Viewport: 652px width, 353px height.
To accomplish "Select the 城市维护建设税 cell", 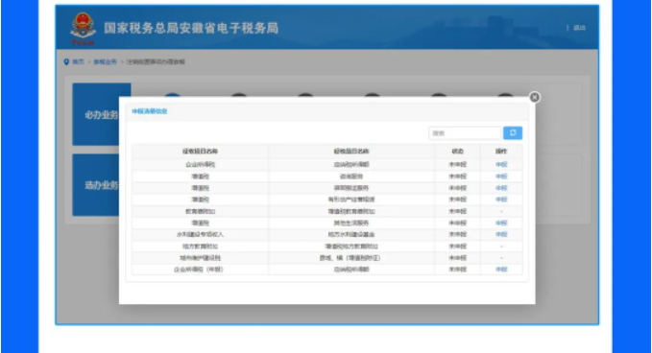I will point(200,258).
